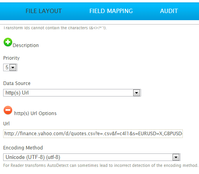Click the Data Source dropdown arrow button
The width and height of the screenshot is (199, 174).
137,93
